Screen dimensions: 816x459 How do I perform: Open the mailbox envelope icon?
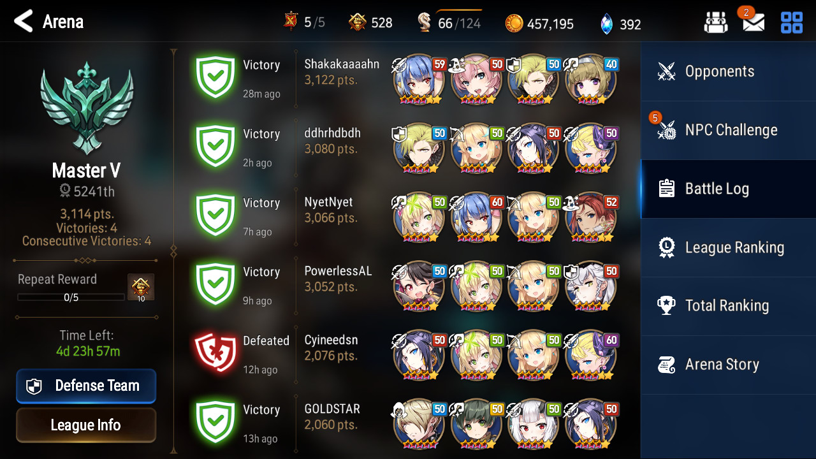click(753, 23)
